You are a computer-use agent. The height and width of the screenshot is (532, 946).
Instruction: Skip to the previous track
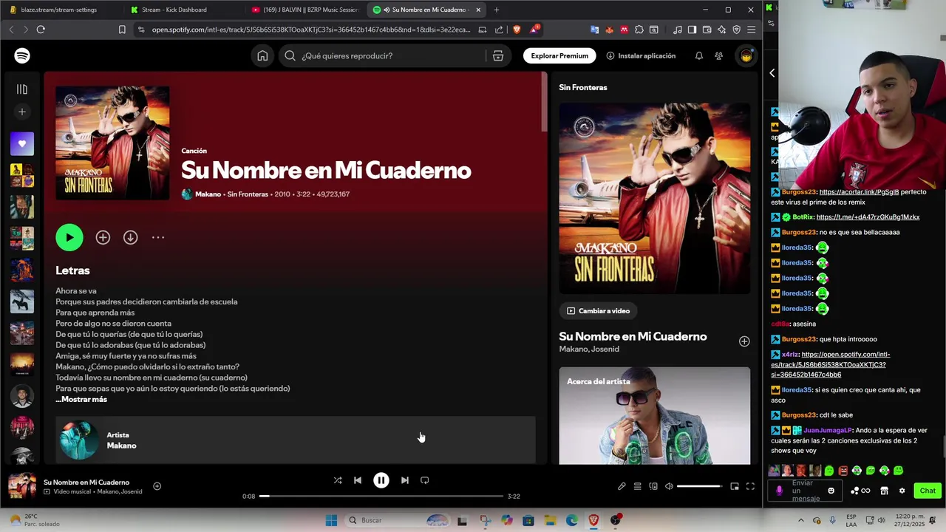358,480
